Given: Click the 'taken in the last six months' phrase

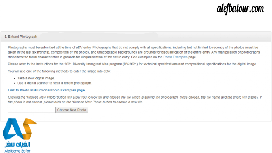Looking at the screenshot, I should [x=28, y=52].
